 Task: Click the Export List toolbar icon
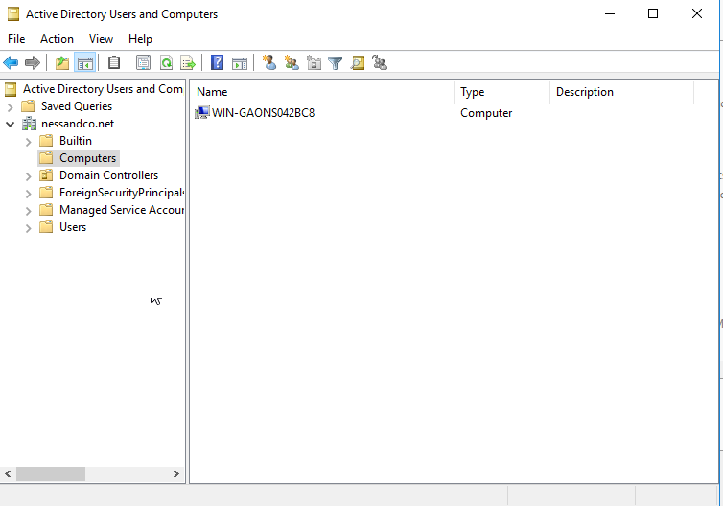[188, 62]
